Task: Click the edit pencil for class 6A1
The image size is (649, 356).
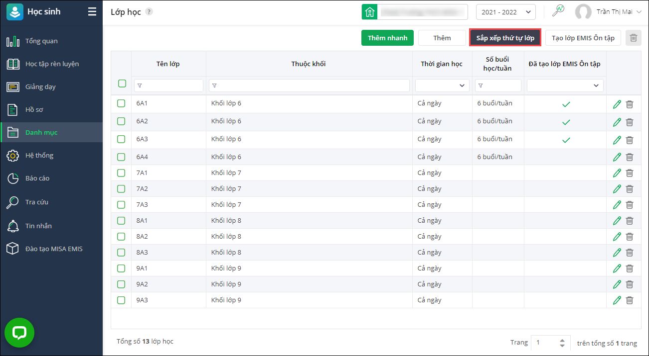Action: point(617,104)
